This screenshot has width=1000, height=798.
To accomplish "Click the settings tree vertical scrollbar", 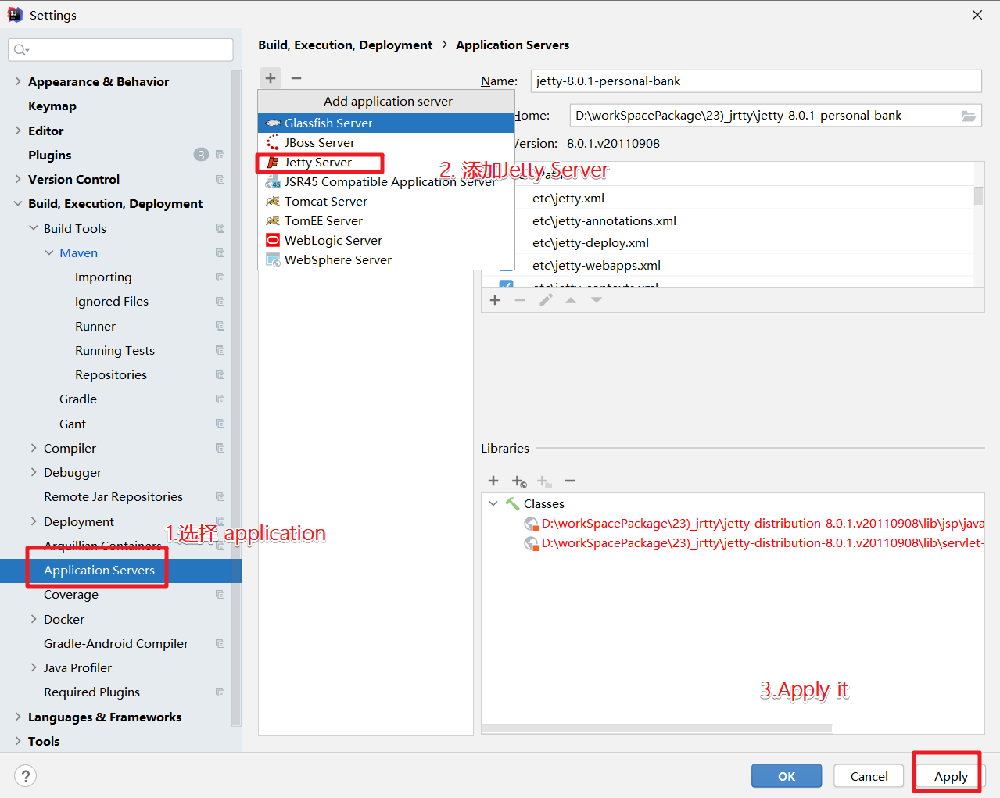I will click(236, 399).
